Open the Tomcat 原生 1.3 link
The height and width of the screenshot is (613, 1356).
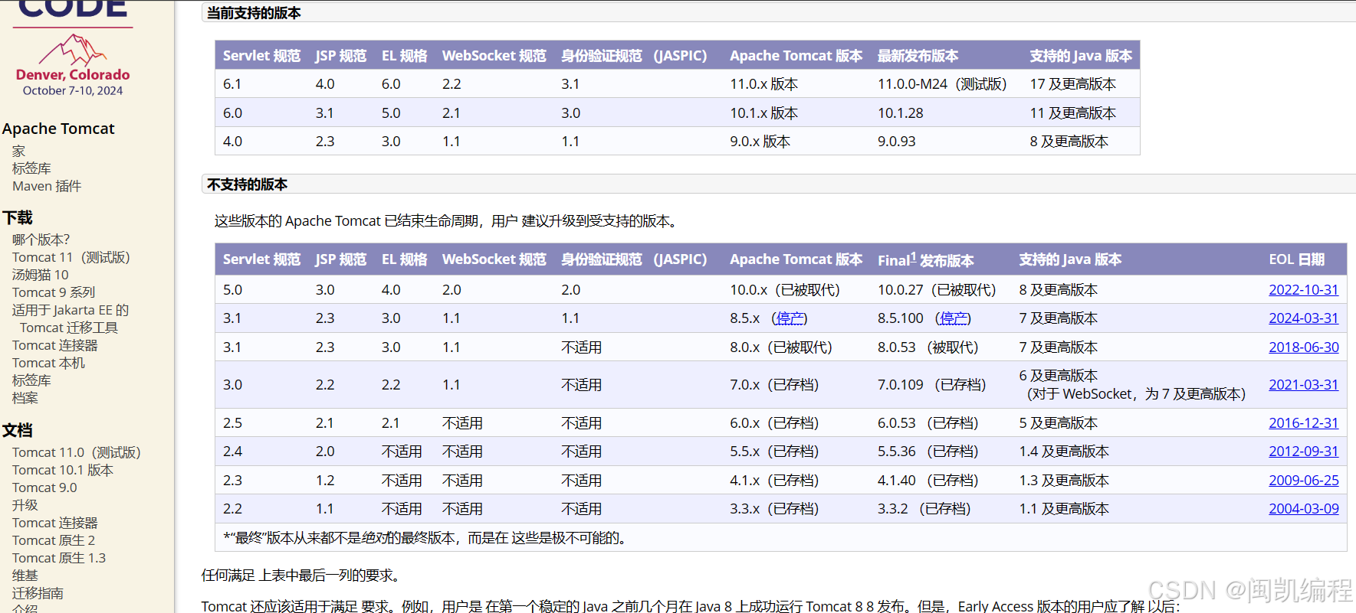[59, 558]
